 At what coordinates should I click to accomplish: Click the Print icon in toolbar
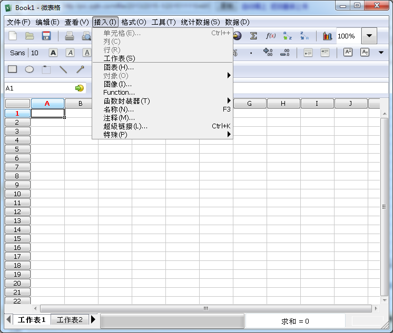pyautogui.click(x=69, y=36)
